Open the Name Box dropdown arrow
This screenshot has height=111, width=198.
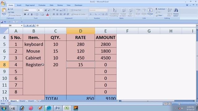22,26
